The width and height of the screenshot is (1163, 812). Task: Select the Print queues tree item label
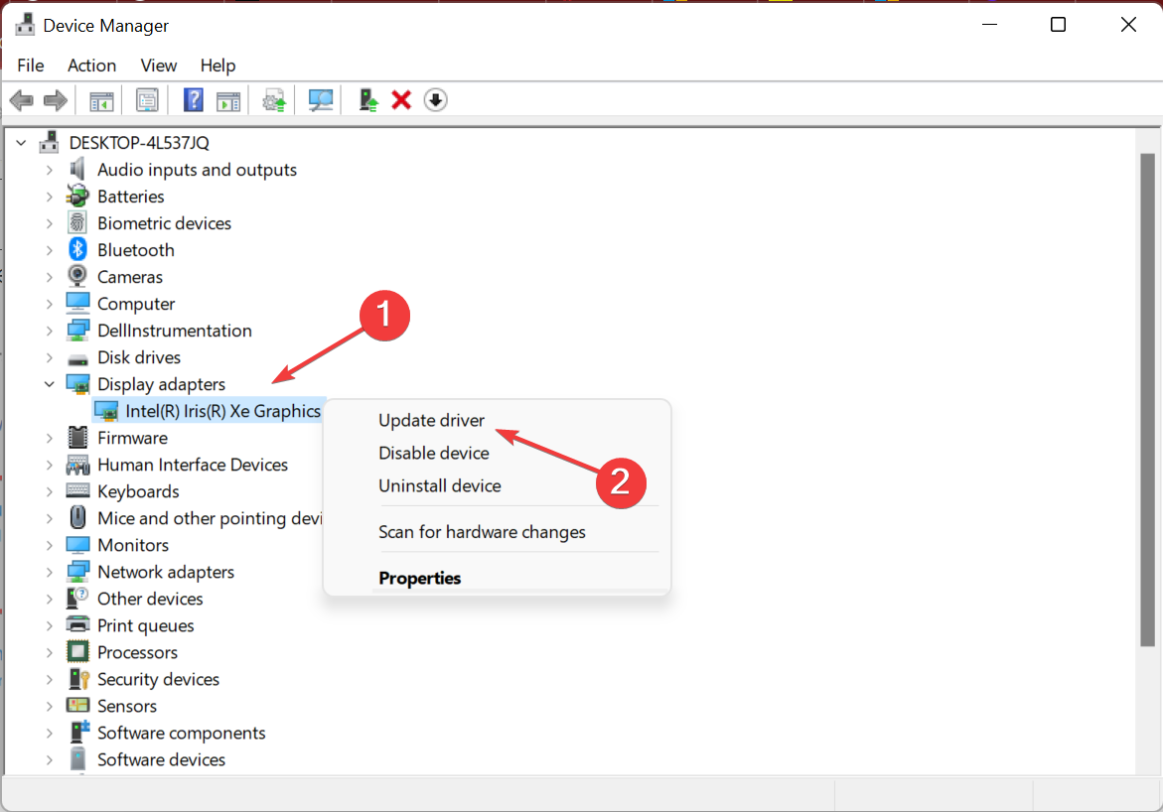pyautogui.click(x=145, y=625)
